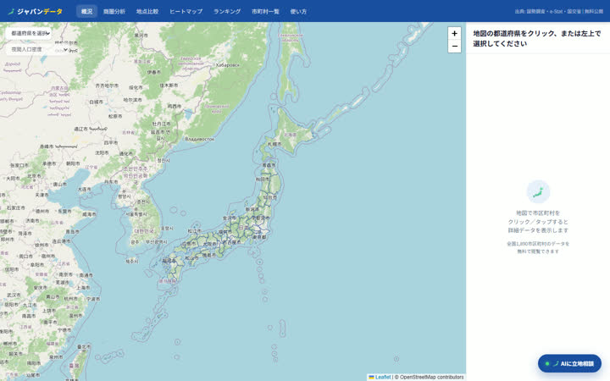This screenshot has height=381, width=610.
Task: Zoom out the map with minus button
Action: 454,47
